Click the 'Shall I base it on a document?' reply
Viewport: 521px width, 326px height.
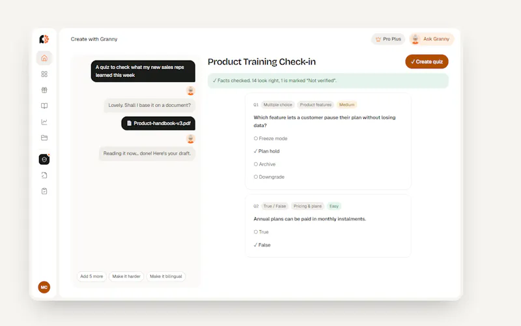tap(150, 105)
